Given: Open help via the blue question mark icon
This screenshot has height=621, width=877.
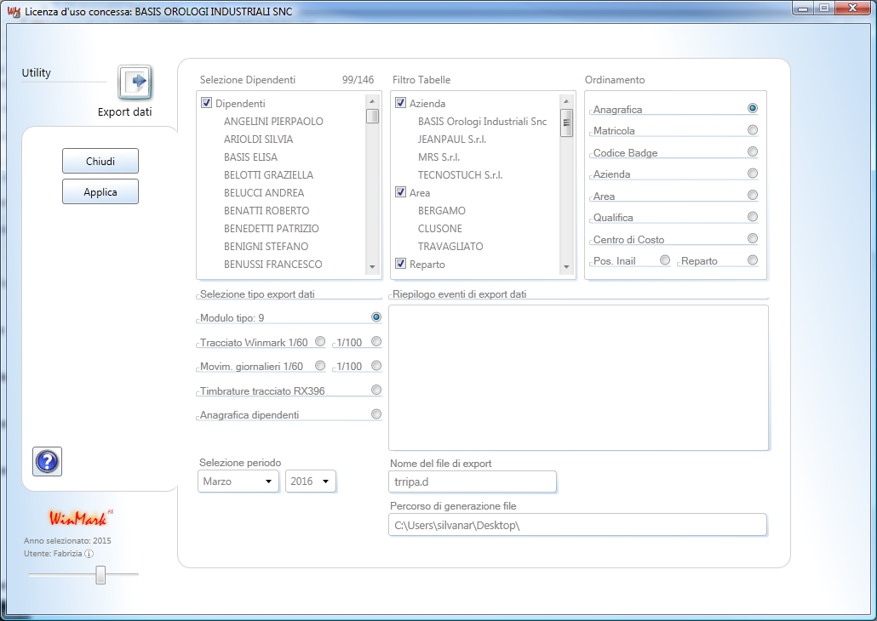Looking at the screenshot, I should [47, 462].
